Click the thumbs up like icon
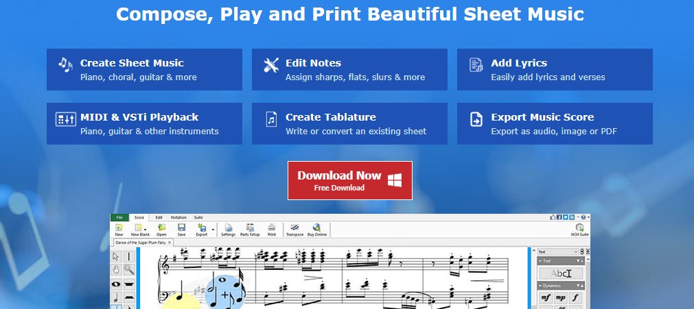Screen dimensions: 694x309 pos(553,217)
